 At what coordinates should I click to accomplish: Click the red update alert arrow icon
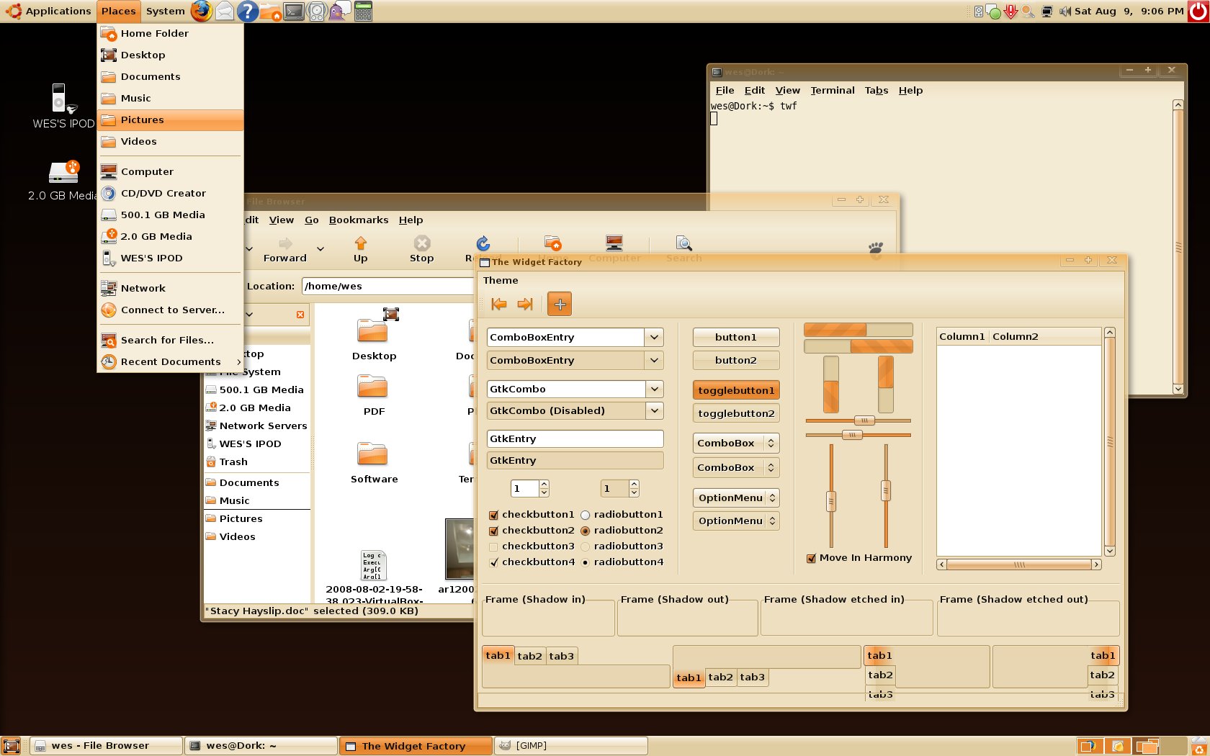[1010, 11]
